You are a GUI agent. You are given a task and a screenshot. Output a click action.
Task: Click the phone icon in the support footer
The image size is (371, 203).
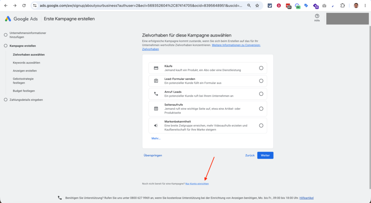[x=60, y=198]
